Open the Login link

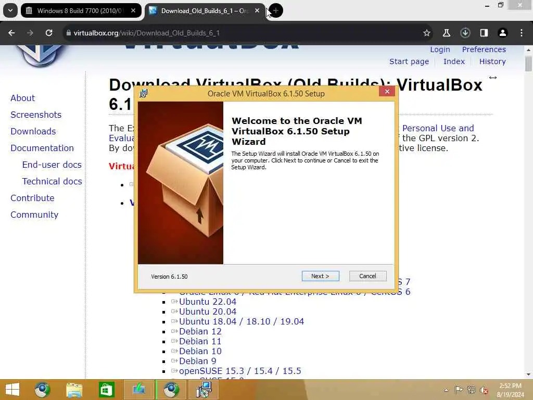coord(440,49)
